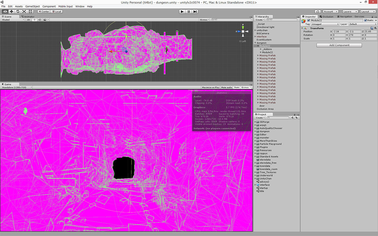Open the Layer Default dropdown
Screen dimensions: 378x236
(363, 24)
